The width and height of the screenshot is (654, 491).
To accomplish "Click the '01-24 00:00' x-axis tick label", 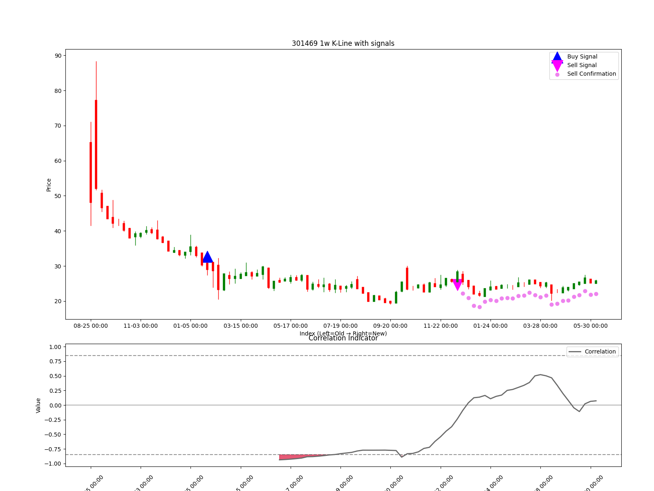I will [x=490, y=326].
